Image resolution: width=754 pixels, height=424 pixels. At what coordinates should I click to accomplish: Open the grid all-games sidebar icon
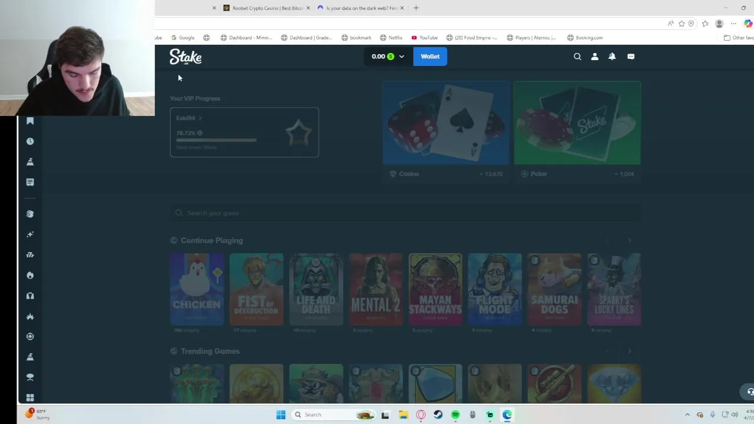click(x=30, y=397)
